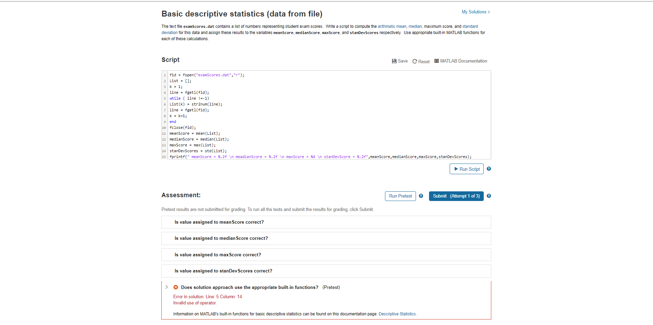Click the red error icon on the pretest result
The width and height of the screenshot is (653, 325).
pyautogui.click(x=176, y=287)
